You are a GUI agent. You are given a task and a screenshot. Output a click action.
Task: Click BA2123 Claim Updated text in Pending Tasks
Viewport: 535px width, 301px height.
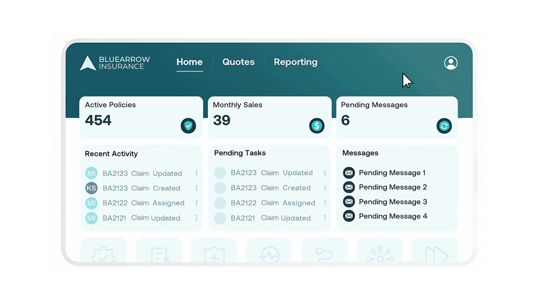point(272,173)
